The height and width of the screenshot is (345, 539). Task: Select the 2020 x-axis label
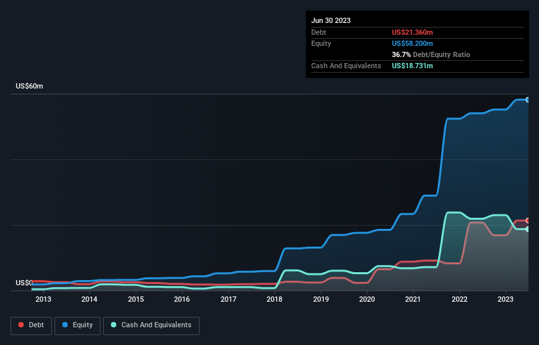(x=367, y=299)
